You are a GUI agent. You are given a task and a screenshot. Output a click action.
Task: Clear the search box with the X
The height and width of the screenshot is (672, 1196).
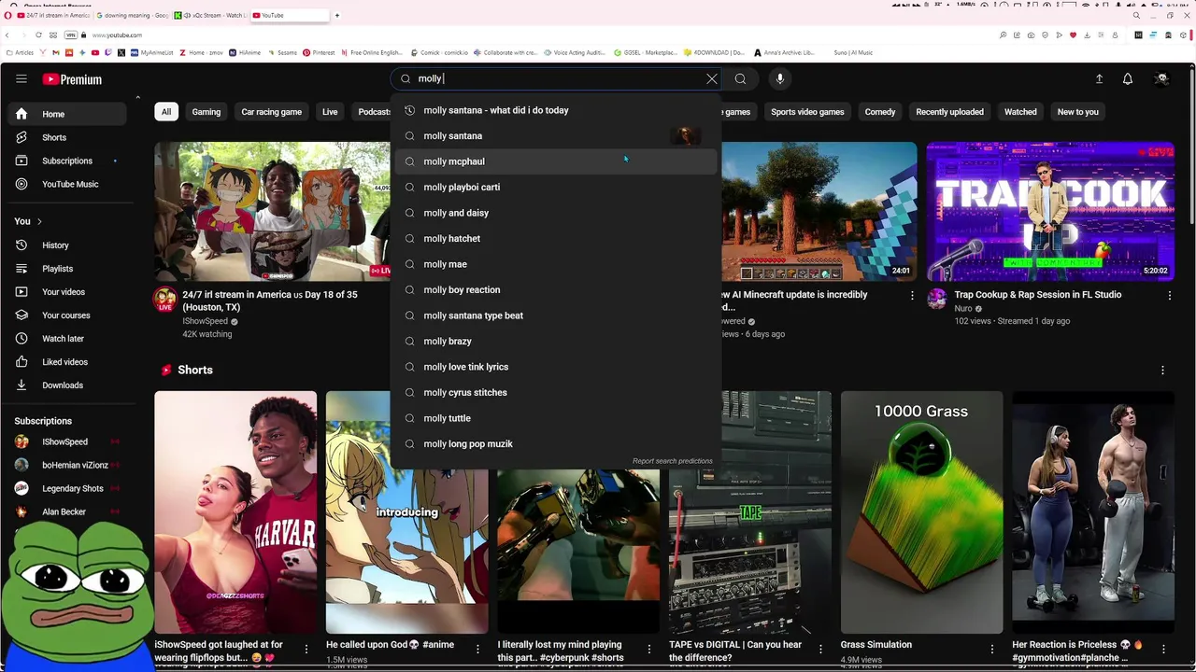pyautogui.click(x=712, y=79)
